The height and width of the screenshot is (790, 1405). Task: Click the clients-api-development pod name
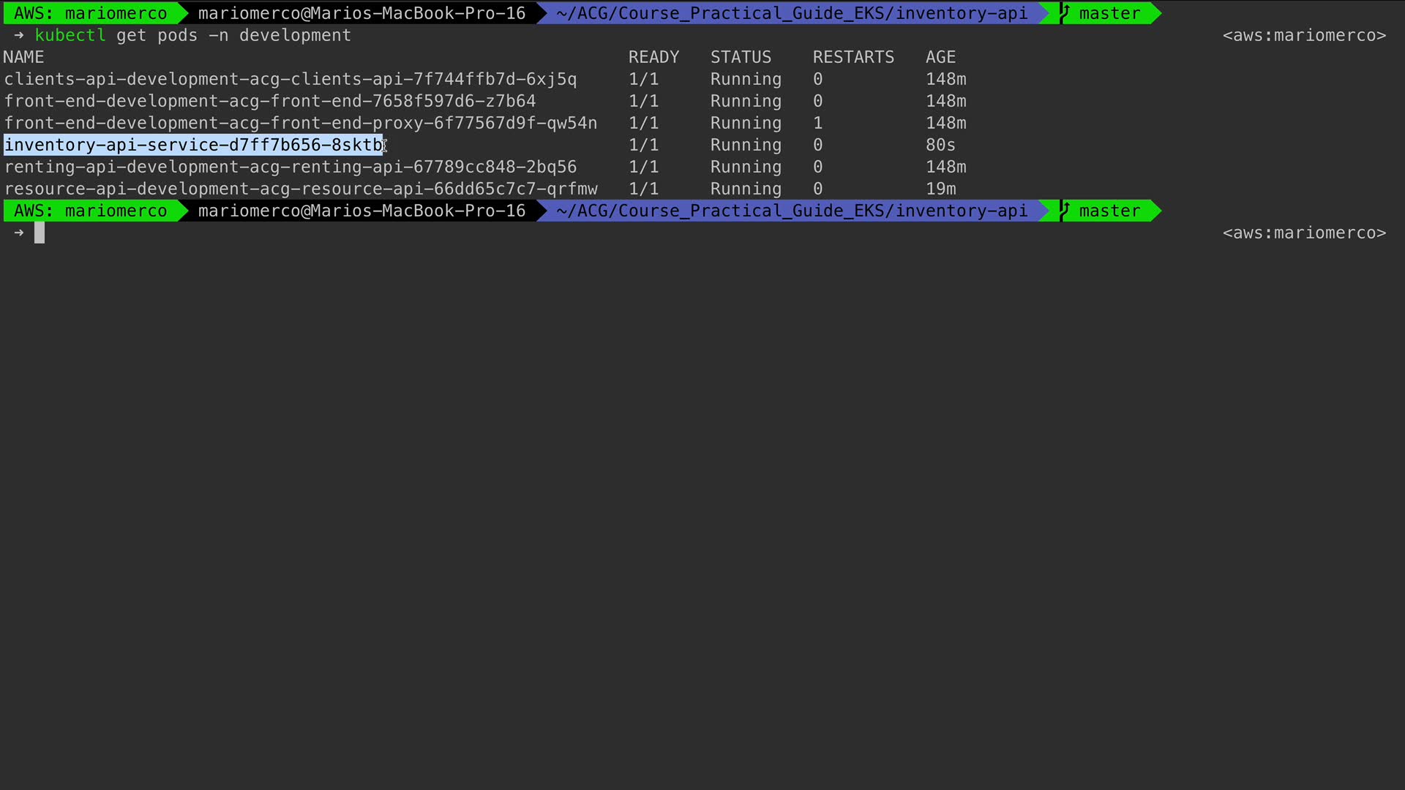(x=291, y=79)
